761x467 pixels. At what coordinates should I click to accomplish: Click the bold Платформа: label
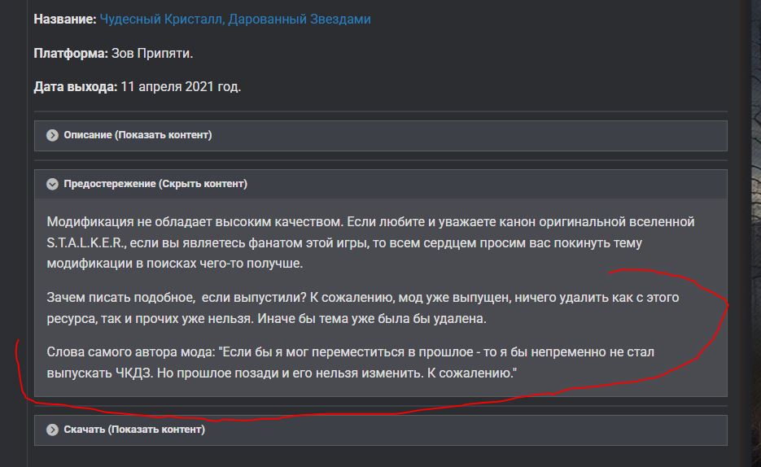tap(71, 54)
